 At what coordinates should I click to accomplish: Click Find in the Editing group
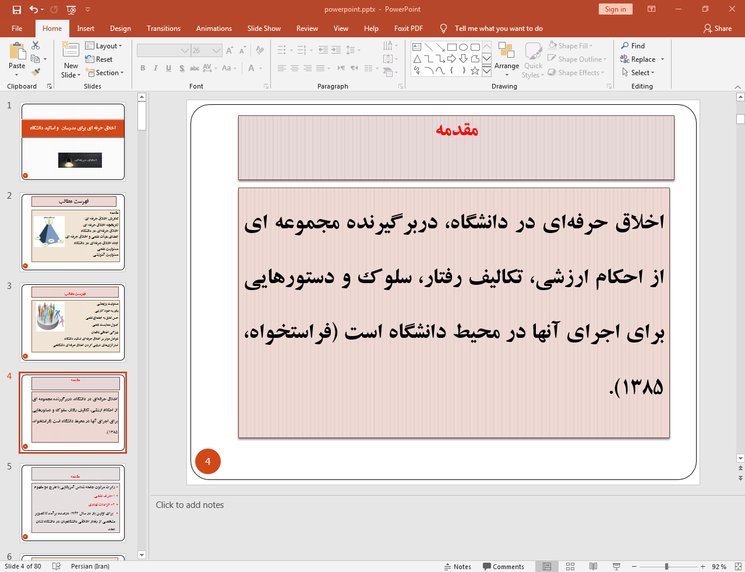pyautogui.click(x=633, y=46)
